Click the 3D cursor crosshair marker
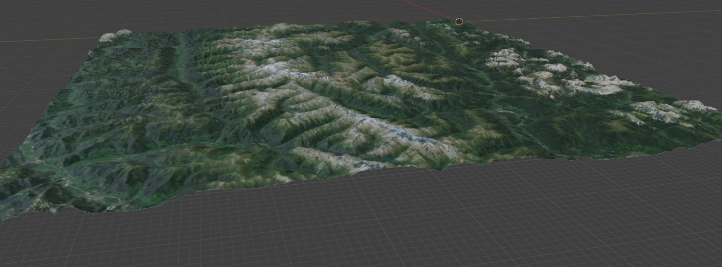The width and height of the screenshot is (722, 267). pos(459,21)
